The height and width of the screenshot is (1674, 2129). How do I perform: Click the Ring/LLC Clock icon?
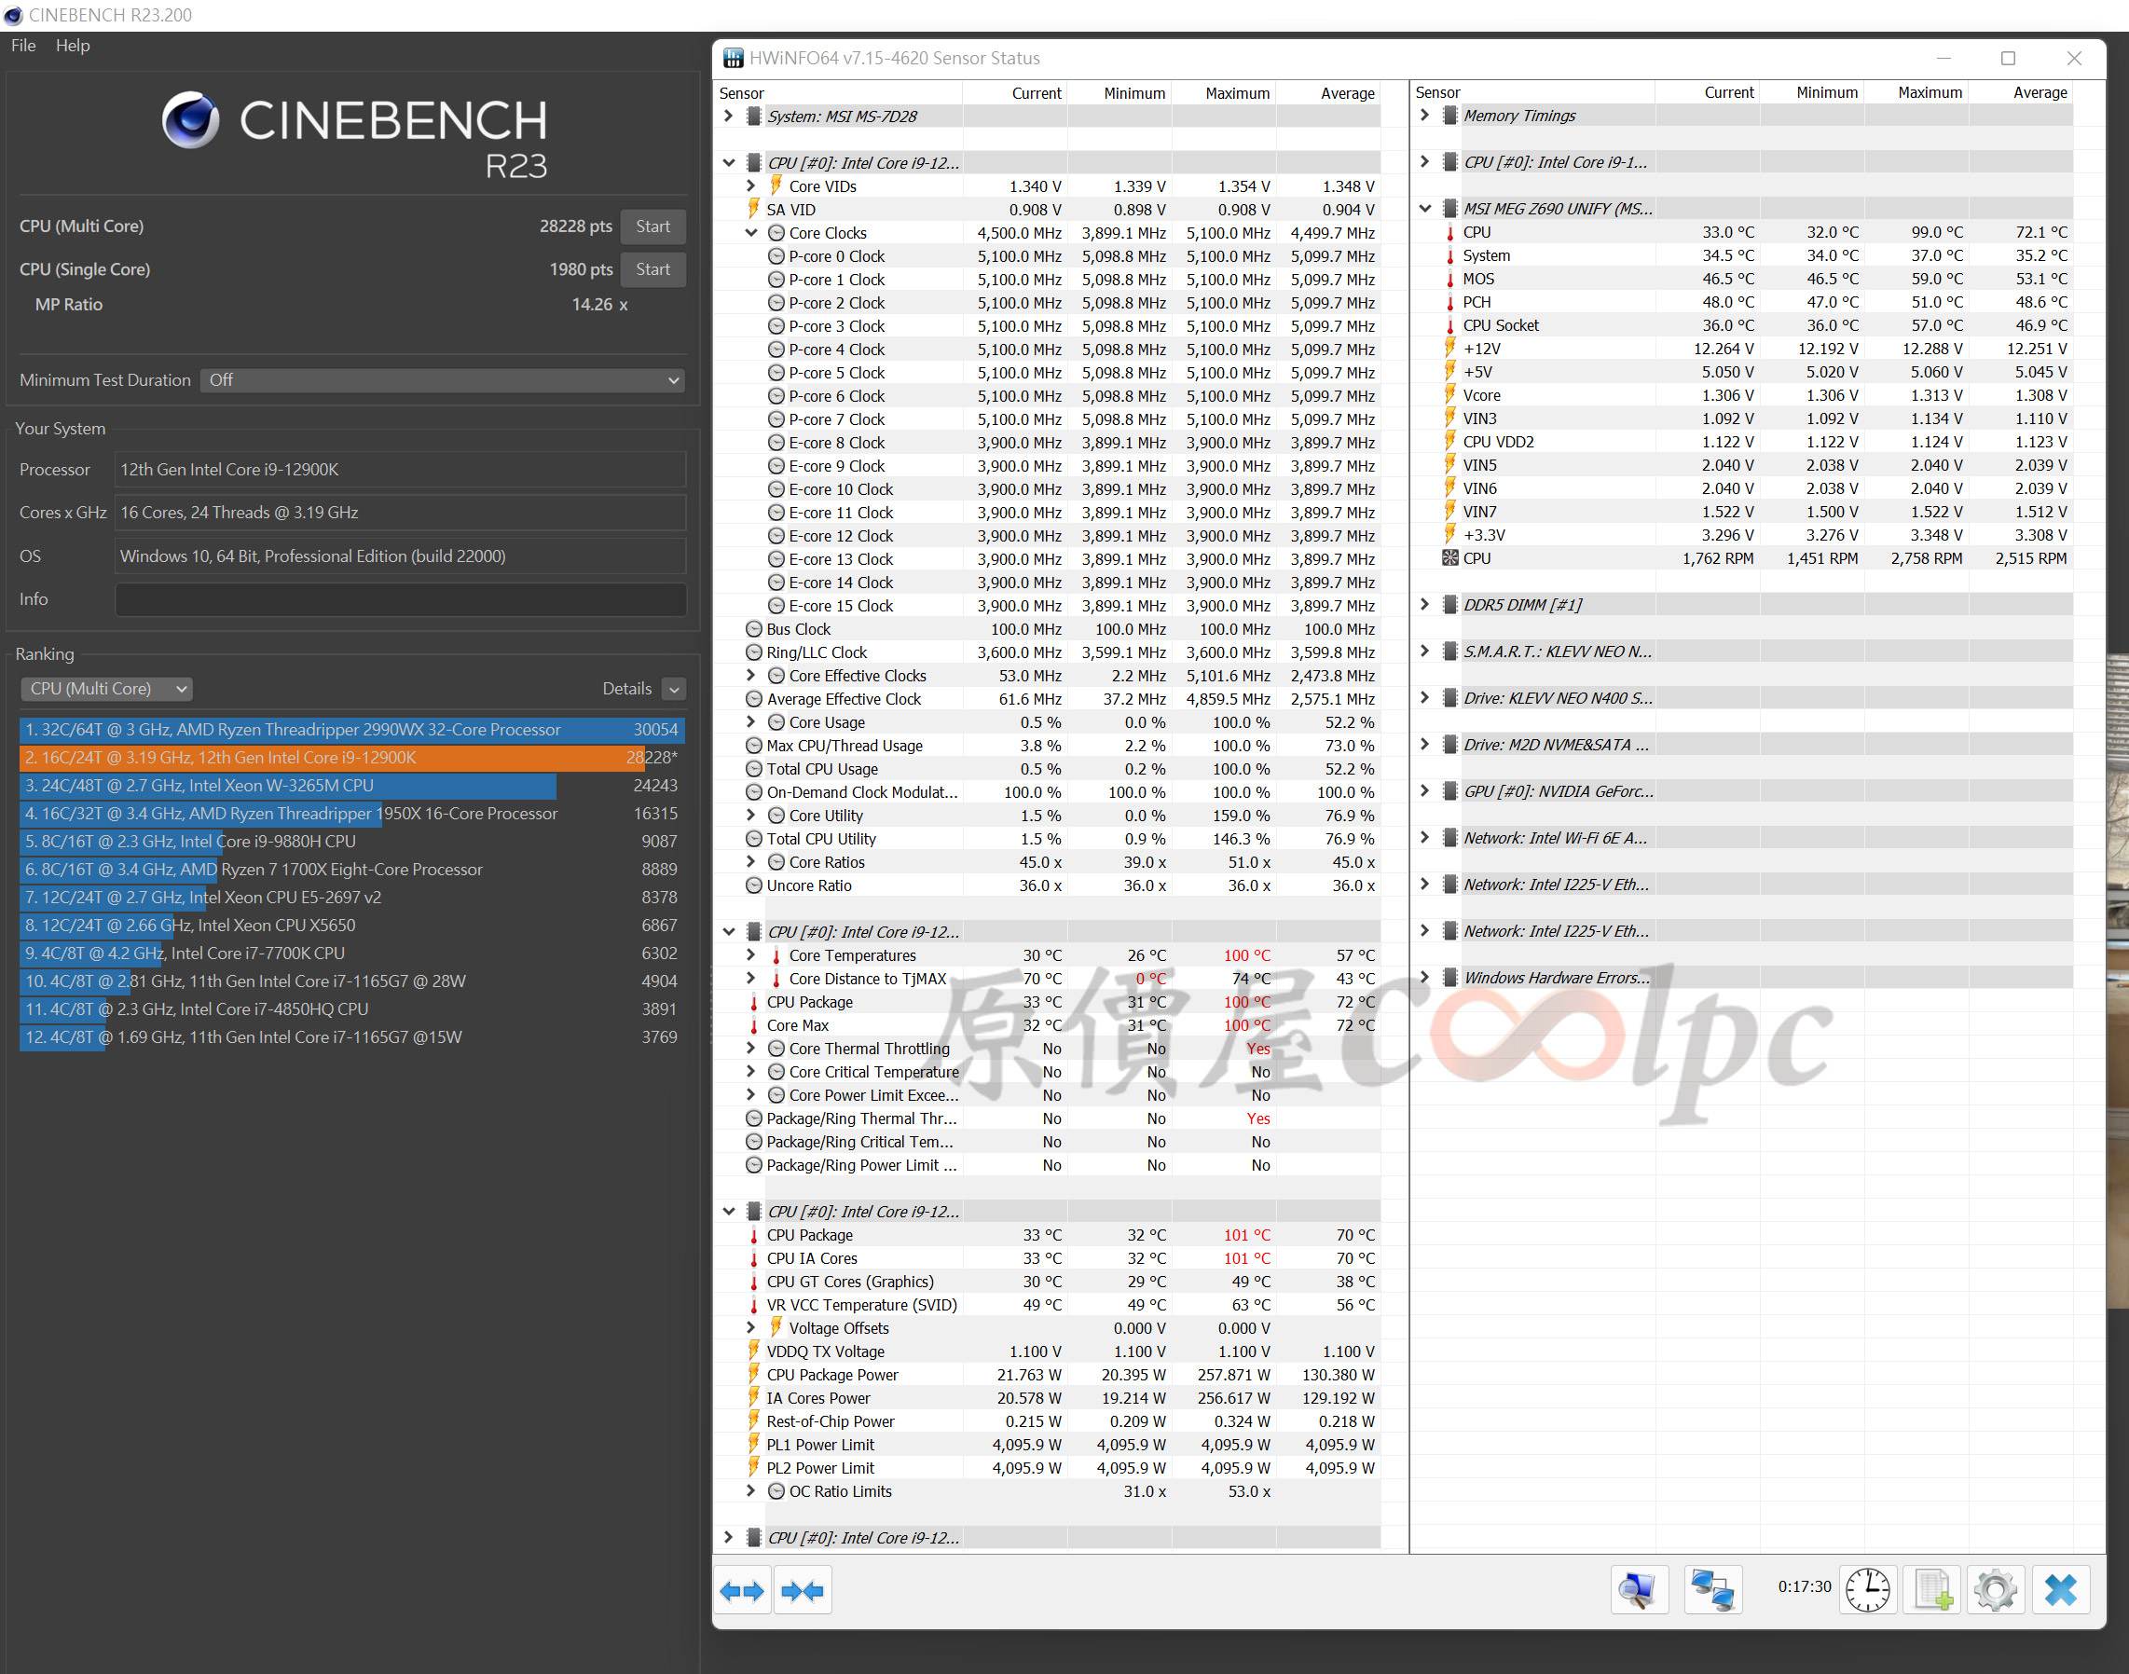tap(754, 652)
